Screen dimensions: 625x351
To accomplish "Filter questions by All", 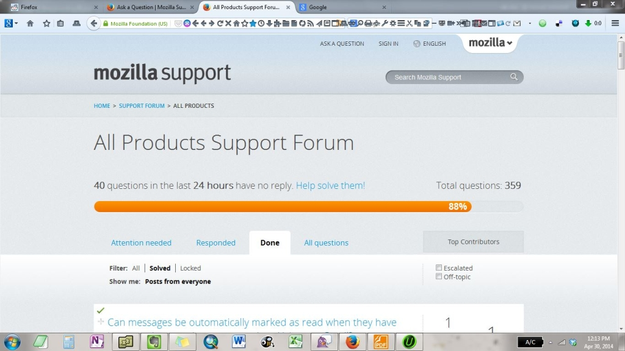I will coord(135,268).
